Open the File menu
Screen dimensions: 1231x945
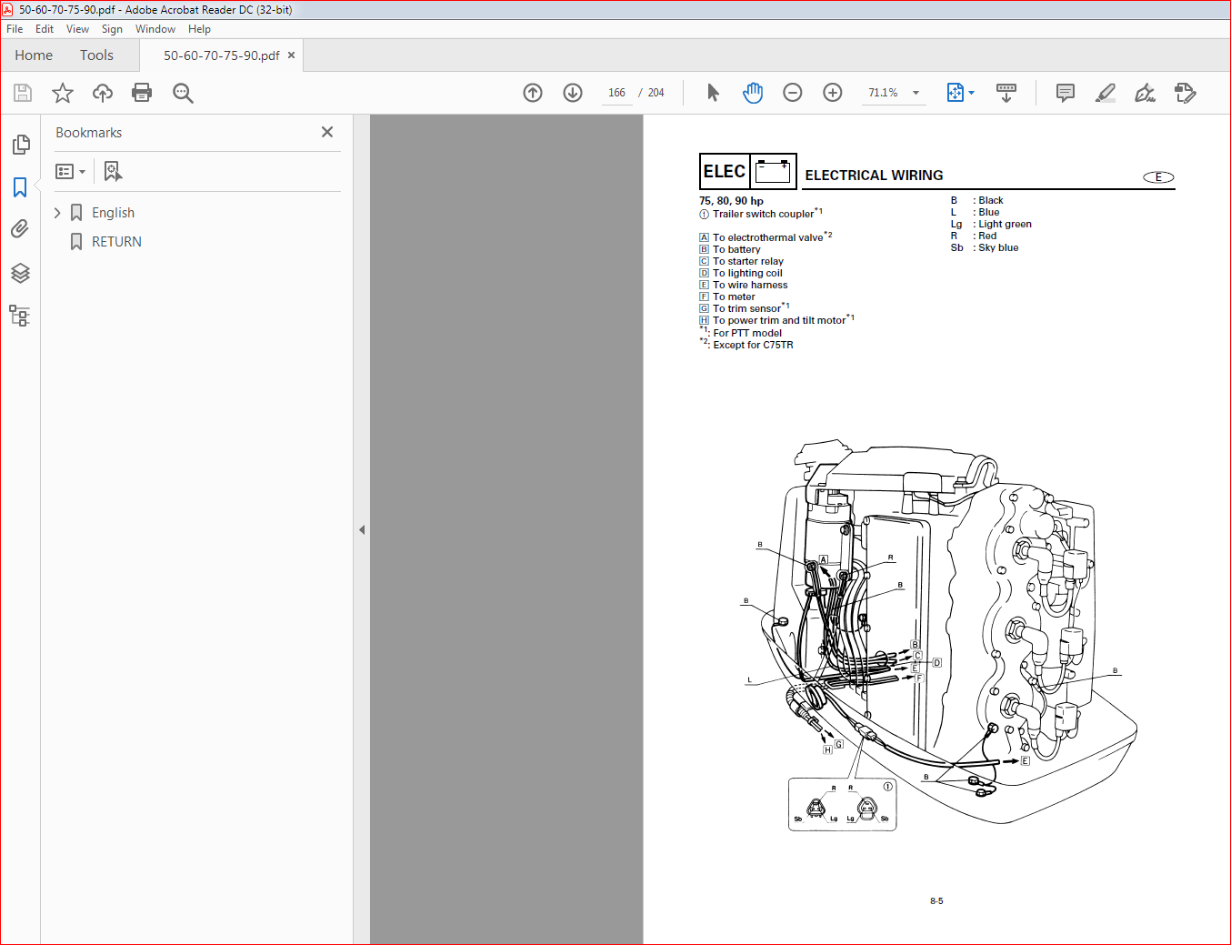pos(15,29)
